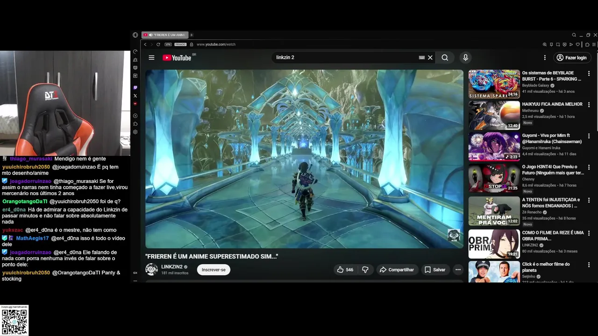Open the three-dot sidebar setup at bottom

135,280
